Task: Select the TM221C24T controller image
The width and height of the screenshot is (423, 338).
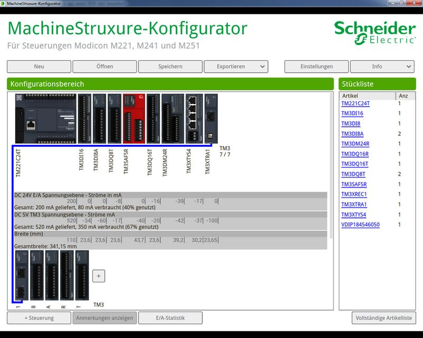Action: coord(46,119)
